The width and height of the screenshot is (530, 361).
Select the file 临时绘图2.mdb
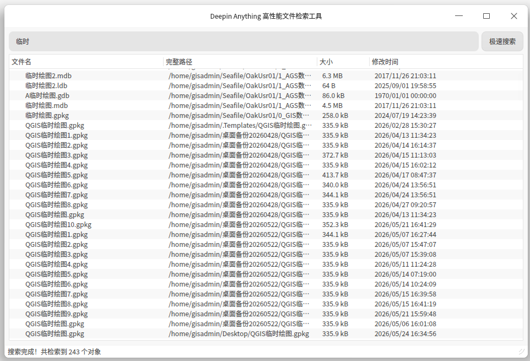click(48, 76)
